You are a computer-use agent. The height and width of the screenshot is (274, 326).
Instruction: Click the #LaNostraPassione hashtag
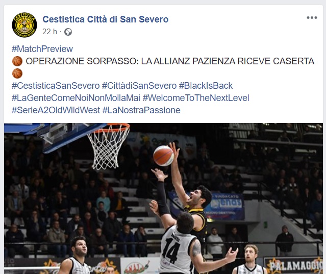141,110
